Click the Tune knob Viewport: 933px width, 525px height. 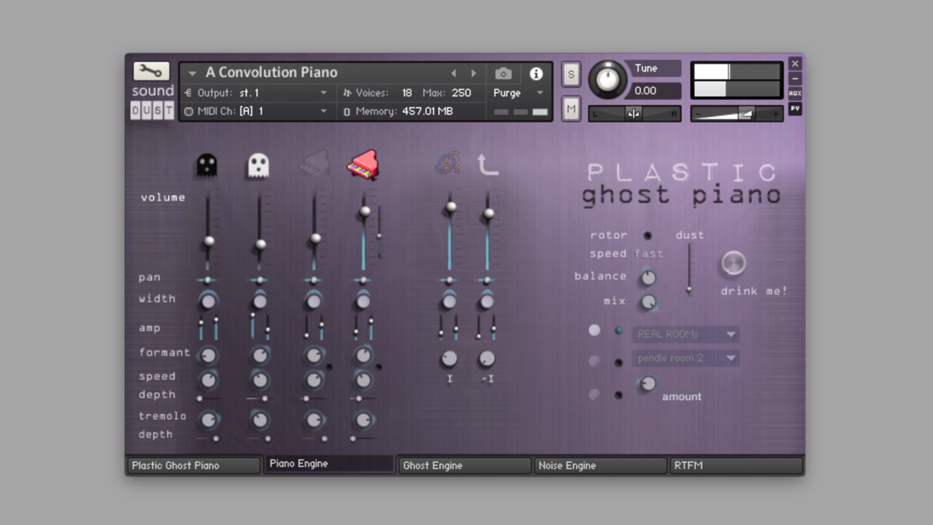tap(607, 79)
